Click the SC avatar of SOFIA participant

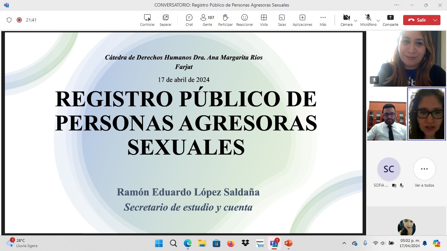coord(389,169)
